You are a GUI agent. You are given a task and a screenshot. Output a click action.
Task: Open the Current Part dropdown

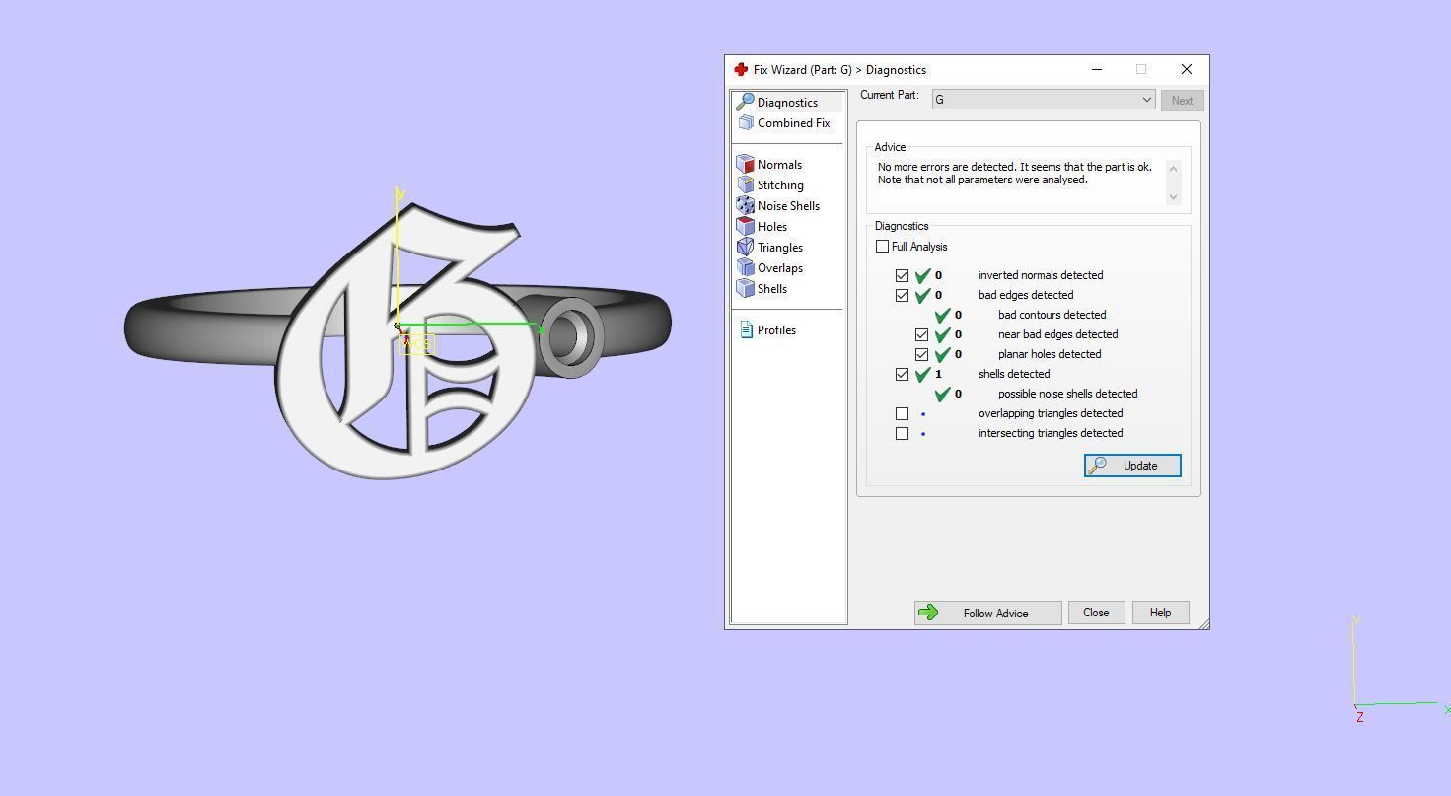click(x=1043, y=100)
